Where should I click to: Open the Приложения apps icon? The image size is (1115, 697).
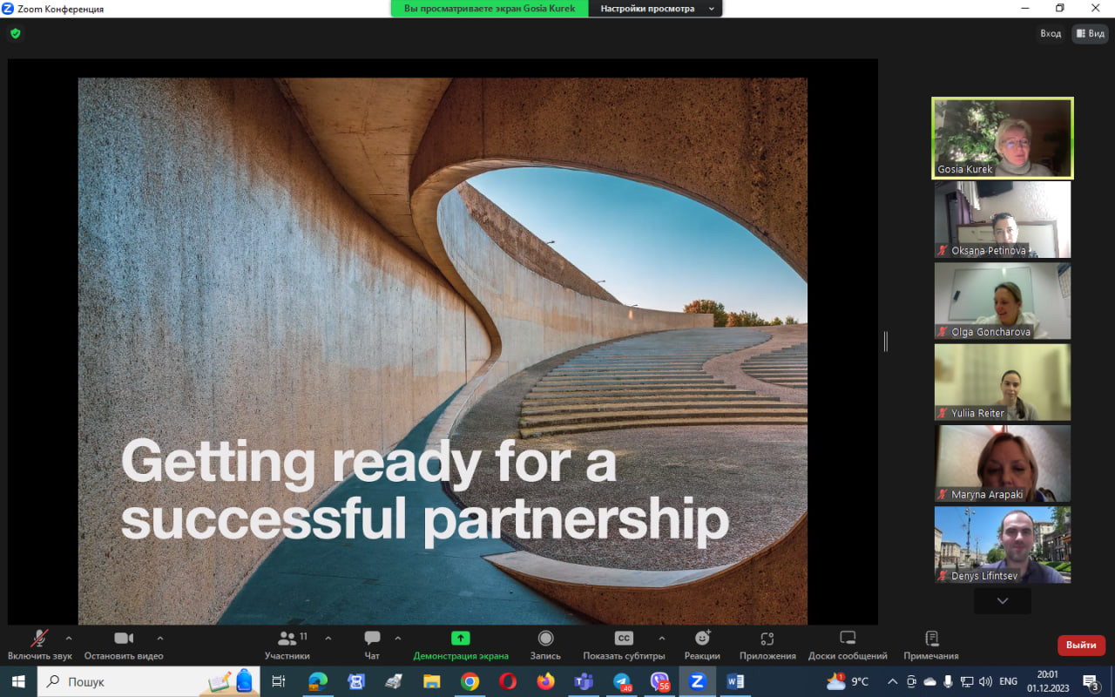click(767, 639)
